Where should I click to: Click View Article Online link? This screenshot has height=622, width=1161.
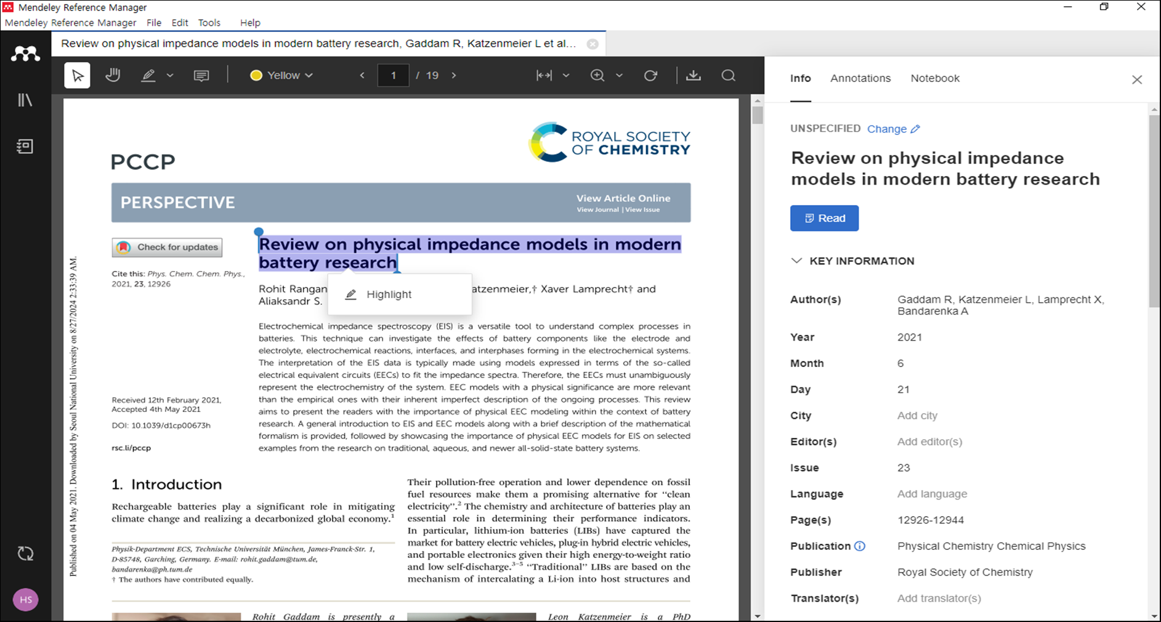pyautogui.click(x=623, y=198)
